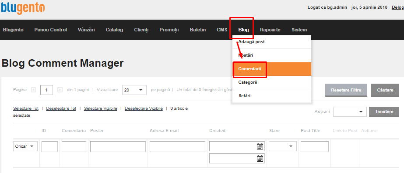Open the Vânzări menu
Screen dimensions: 404x173
click(x=86, y=30)
